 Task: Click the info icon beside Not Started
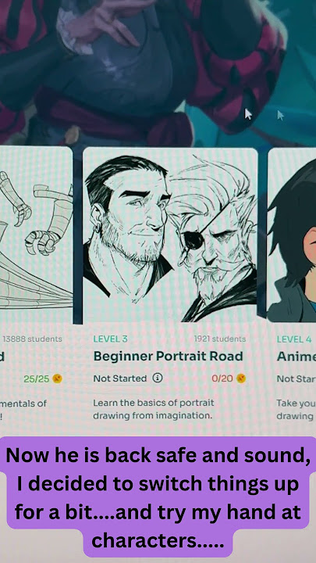coord(158,378)
